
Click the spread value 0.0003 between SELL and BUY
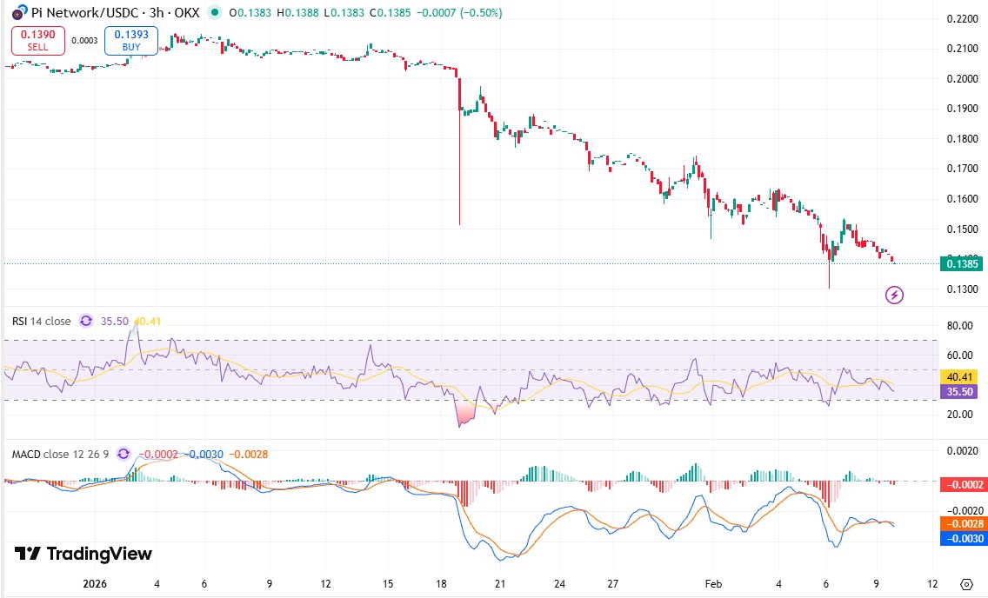coord(83,42)
